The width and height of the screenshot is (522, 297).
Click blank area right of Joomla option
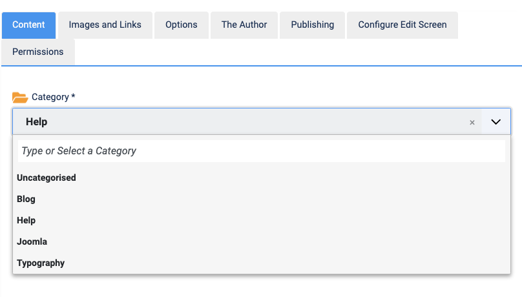click(x=278, y=241)
